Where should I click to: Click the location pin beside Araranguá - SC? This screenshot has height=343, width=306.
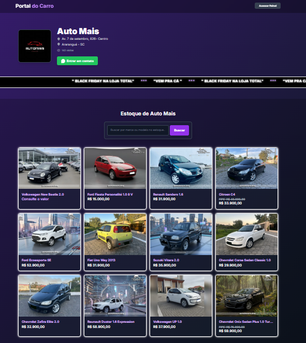pos(59,44)
